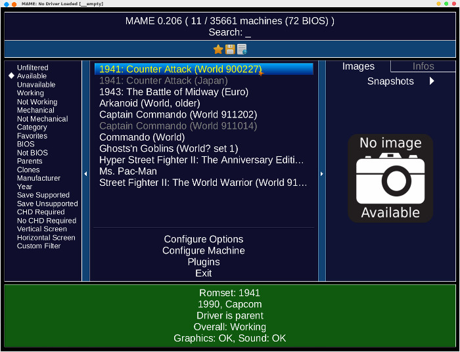The height and width of the screenshot is (352, 460).
Task: Click the "1990, Capcom" info line
Action: point(230,304)
